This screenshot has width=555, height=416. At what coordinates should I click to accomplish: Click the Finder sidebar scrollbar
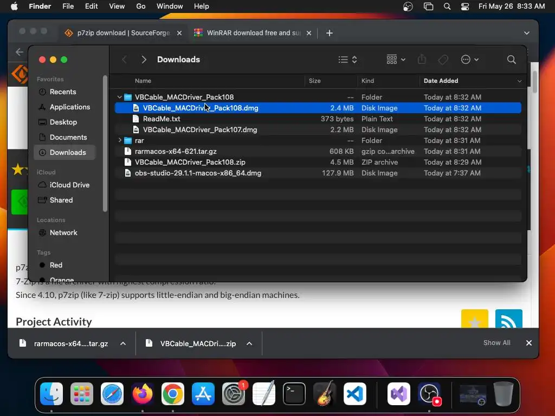[105, 144]
